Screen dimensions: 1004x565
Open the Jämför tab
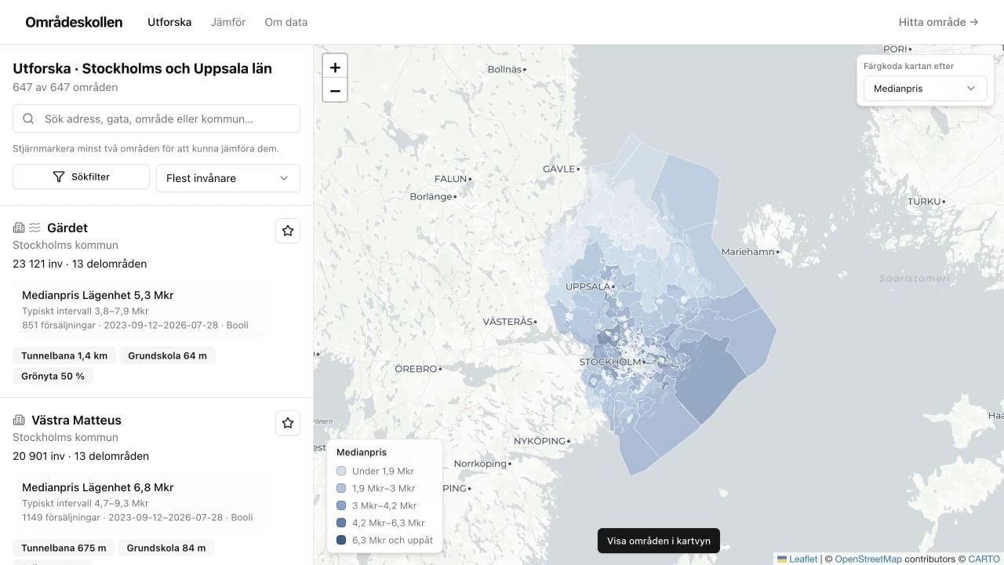(x=228, y=22)
